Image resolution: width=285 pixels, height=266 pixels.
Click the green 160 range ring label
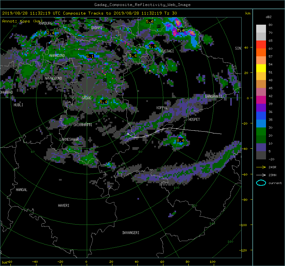point(230,242)
